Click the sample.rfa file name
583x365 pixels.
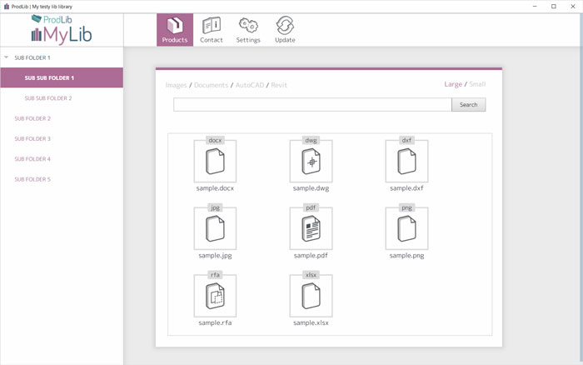point(215,323)
